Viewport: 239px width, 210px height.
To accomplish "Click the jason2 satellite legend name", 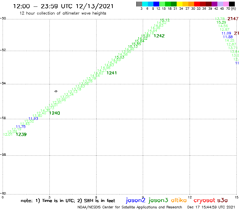I will point(136,200).
